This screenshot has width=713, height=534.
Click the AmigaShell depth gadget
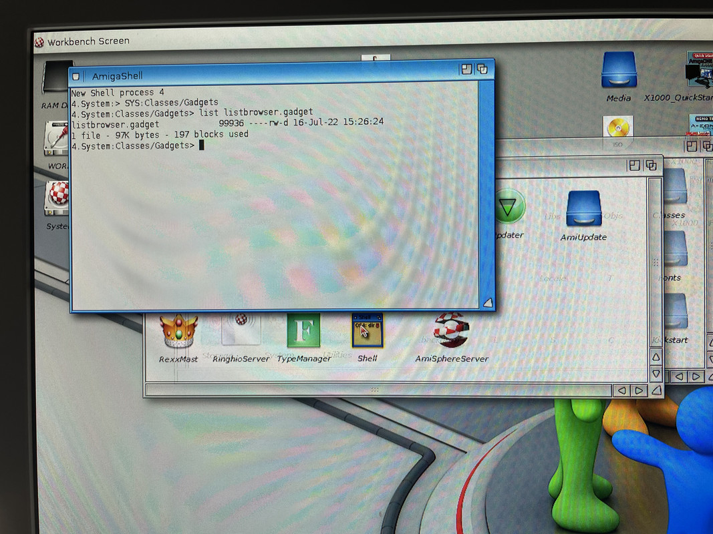point(482,69)
